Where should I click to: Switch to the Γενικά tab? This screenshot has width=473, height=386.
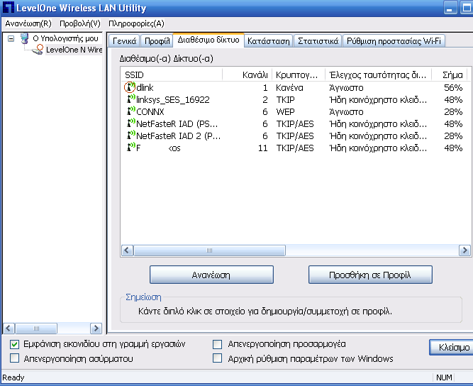pos(124,41)
